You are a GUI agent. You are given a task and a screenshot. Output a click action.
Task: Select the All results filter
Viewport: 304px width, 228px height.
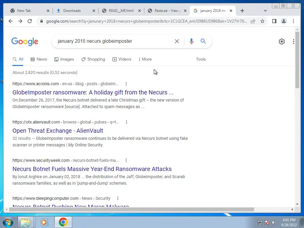tap(18, 59)
